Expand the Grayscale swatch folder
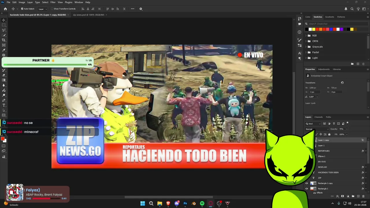 [306, 47]
